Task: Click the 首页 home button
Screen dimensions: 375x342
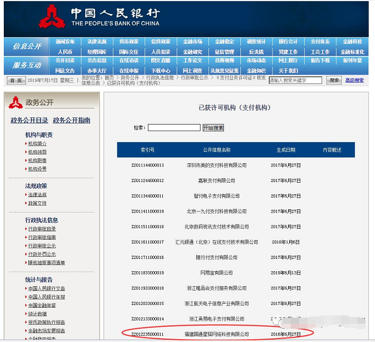Action: [16, 80]
